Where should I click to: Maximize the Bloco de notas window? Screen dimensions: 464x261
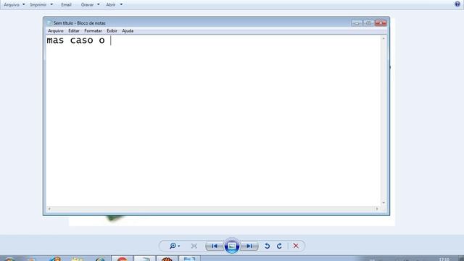click(368, 22)
